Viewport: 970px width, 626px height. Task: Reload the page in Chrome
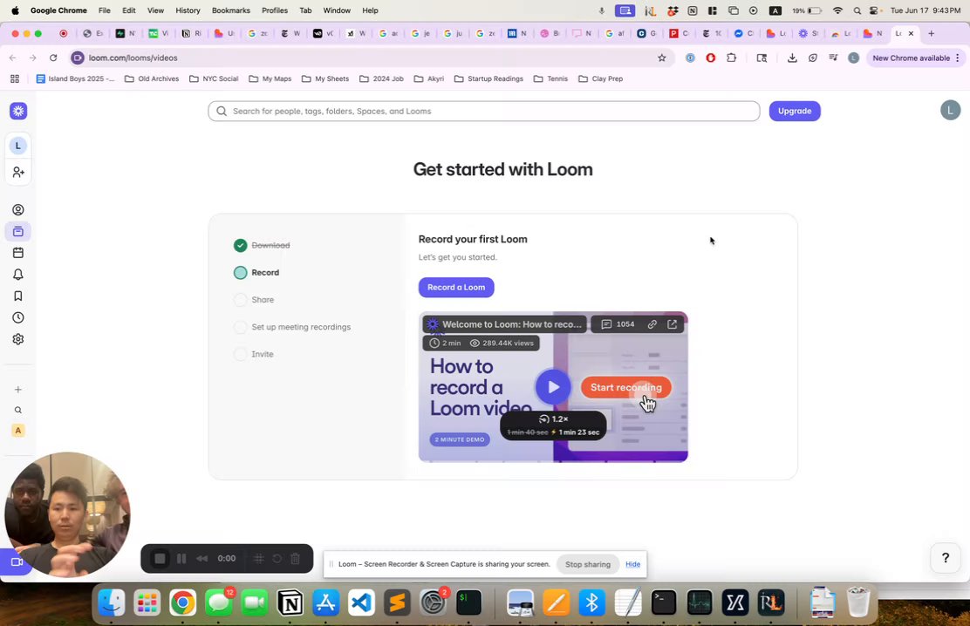(53, 58)
